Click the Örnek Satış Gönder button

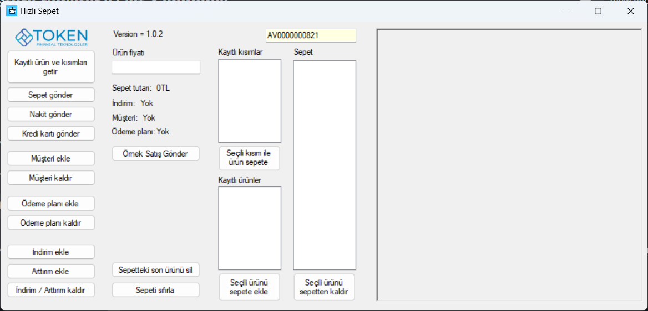(x=156, y=154)
